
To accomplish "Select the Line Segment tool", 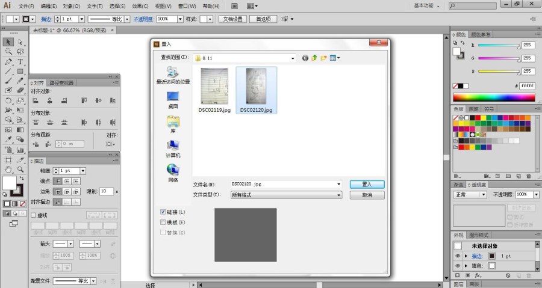I will point(8,72).
